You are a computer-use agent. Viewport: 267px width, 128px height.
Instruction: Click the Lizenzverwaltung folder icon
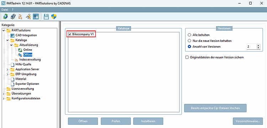pyautogui.click(x=9, y=89)
